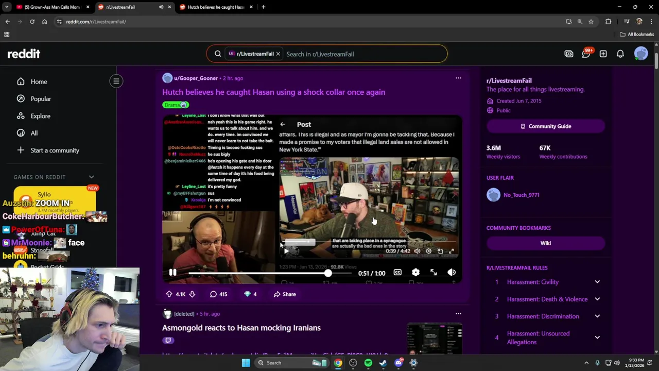The image size is (659, 371).
Task: Share the Hutch shock collar post
Action: [x=285, y=294]
